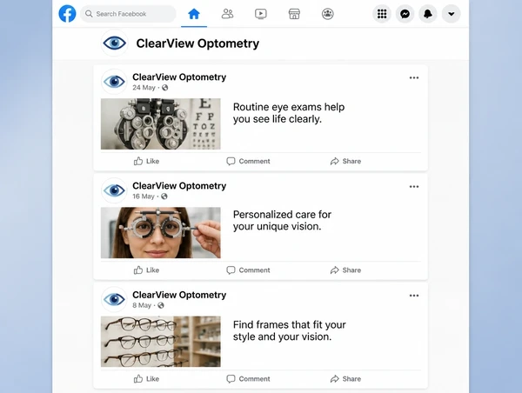This screenshot has height=393, width=522.
Task: Click the page name on the 24 May post
Action: [x=179, y=77]
